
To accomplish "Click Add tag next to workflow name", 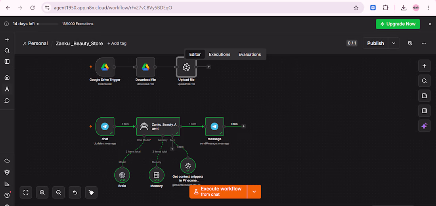I will (x=117, y=43).
